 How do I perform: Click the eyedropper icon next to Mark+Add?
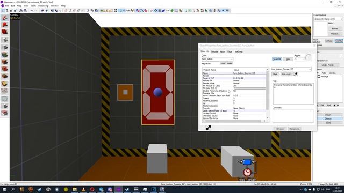click(x=296, y=75)
